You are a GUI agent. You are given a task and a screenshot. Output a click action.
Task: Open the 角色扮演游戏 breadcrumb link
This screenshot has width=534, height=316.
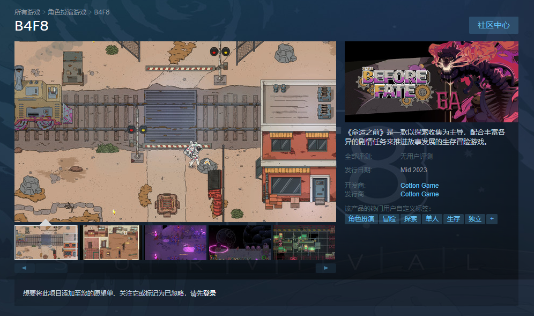[67, 12]
